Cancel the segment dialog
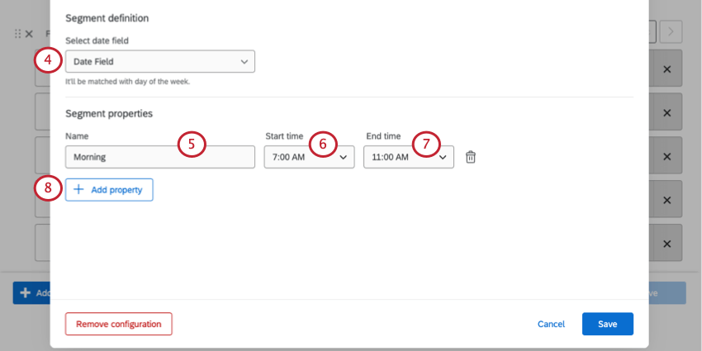This screenshot has height=351, width=702. 551,324
